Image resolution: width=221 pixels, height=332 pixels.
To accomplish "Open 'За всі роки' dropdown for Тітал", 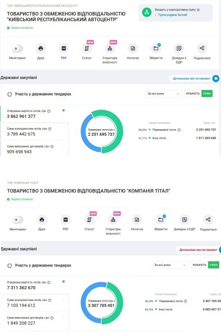I will (x=170, y=265).
